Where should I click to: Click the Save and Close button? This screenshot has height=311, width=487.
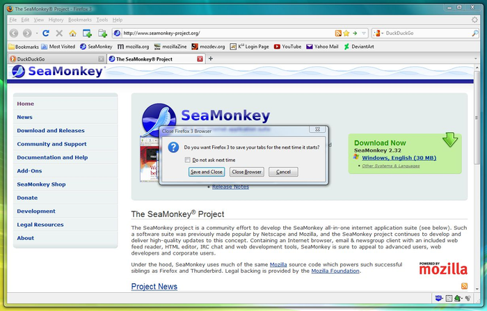tap(207, 172)
